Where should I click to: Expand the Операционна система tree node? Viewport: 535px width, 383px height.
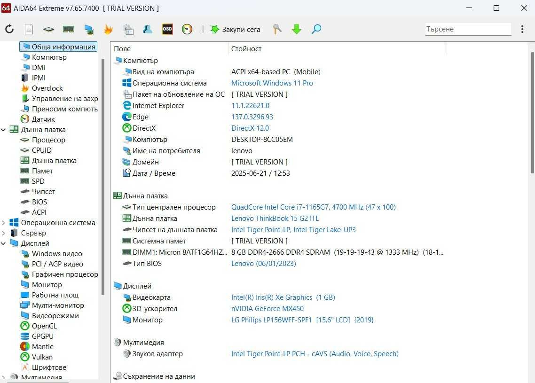[x=3, y=223]
